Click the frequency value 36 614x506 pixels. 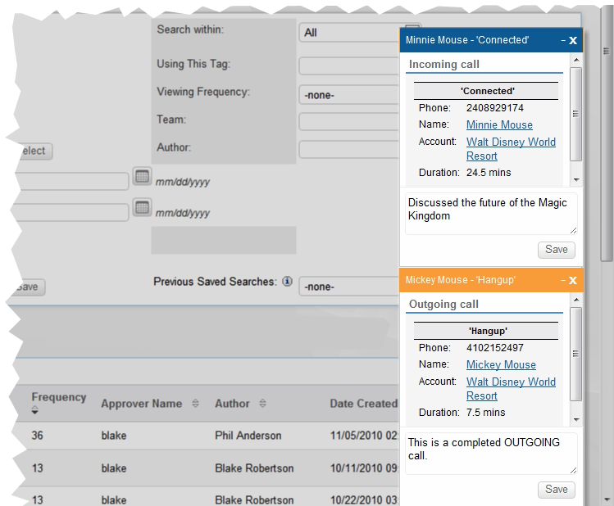click(37, 436)
